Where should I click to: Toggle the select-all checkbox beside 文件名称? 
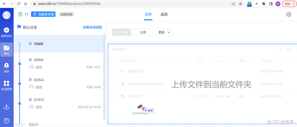[114, 61]
